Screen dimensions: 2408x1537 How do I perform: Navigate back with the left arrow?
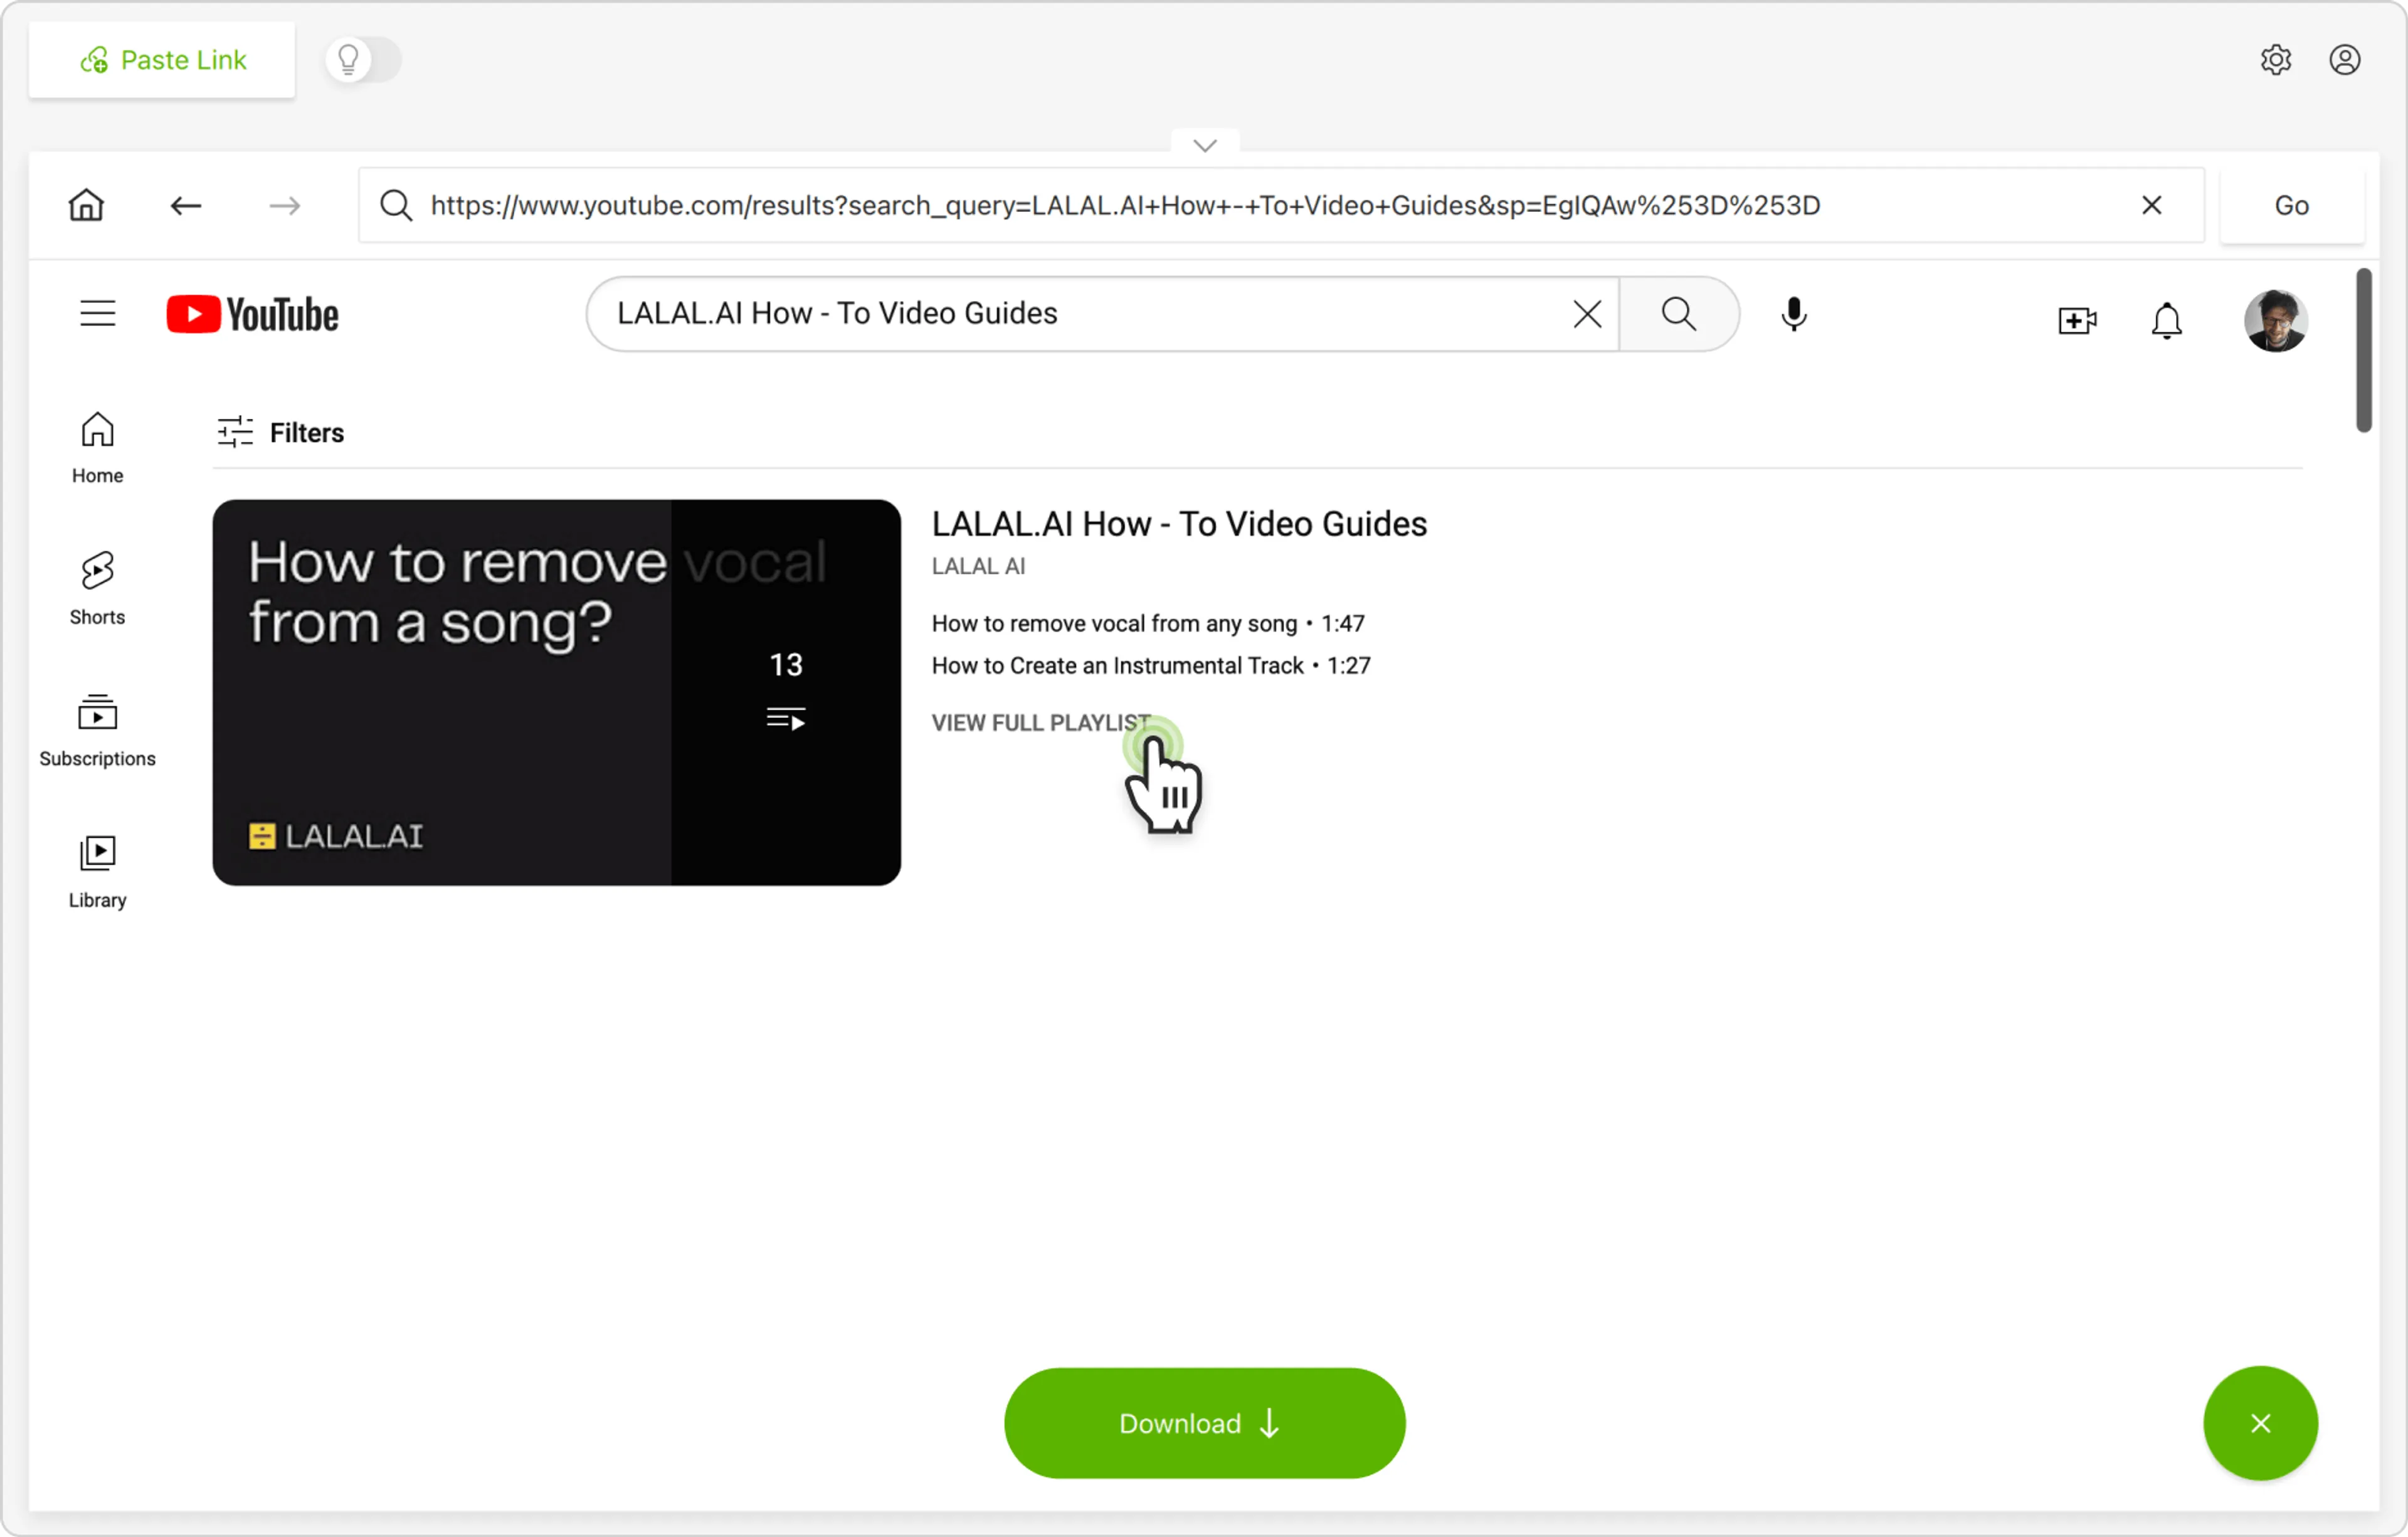tap(186, 205)
